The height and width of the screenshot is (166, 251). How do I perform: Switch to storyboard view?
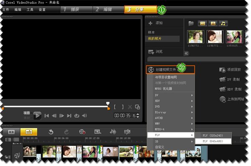(11, 132)
